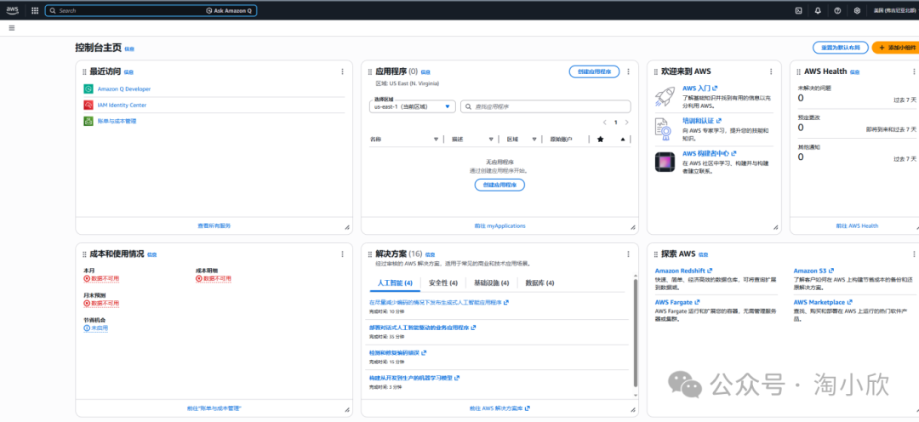Switch to the 安全性 (4) solutions tab
Viewport: 919px width, 422px height.
pos(442,283)
